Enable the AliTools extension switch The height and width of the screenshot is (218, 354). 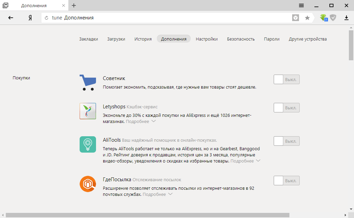point(286,141)
